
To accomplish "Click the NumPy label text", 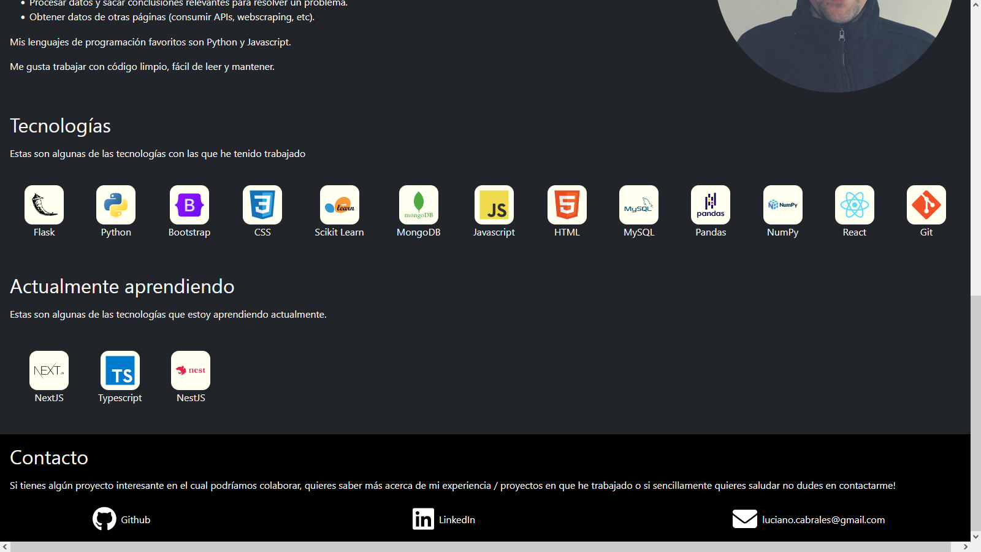I will pos(783,232).
